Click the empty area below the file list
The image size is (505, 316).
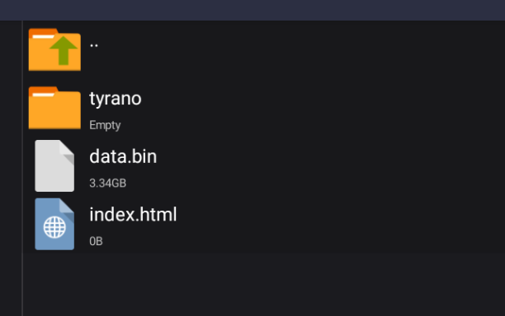tap(264, 284)
